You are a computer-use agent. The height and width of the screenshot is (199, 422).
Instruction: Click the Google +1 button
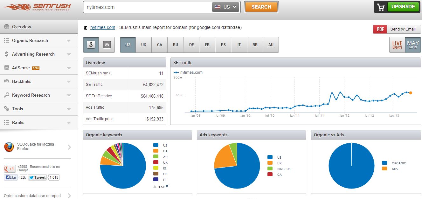tap(10, 169)
